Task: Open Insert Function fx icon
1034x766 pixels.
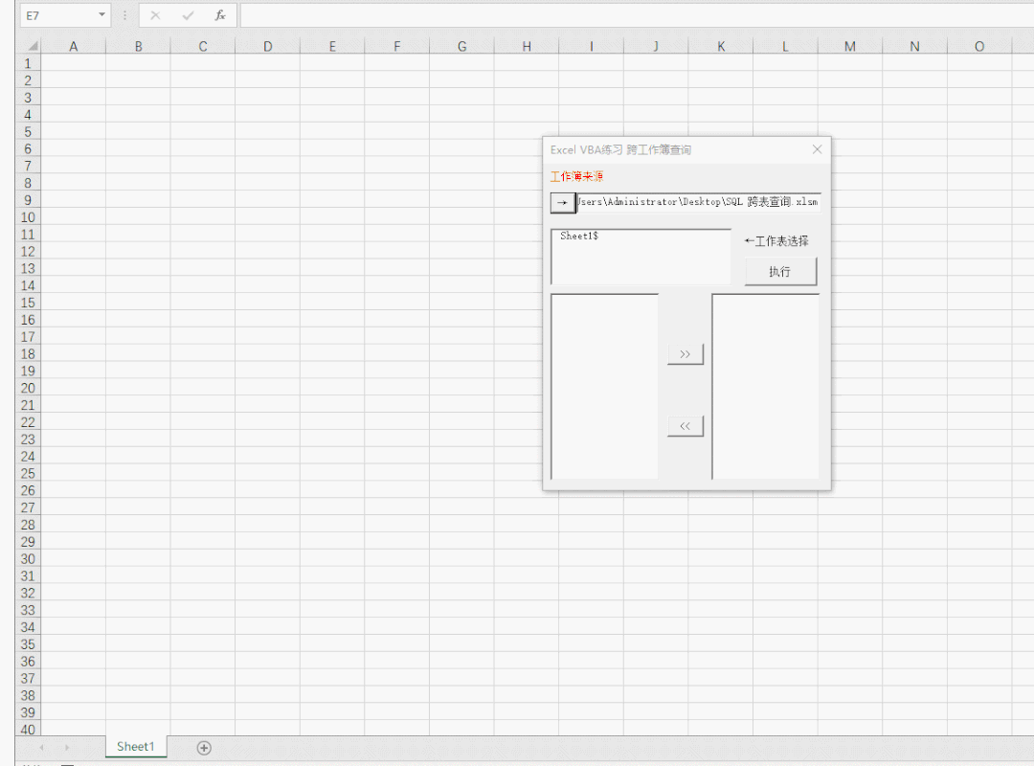Action: [220, 15]
